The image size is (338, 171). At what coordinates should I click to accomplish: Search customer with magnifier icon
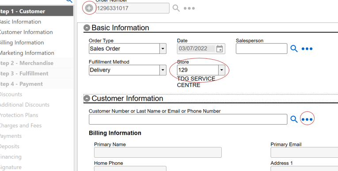[x=294, y=119]
